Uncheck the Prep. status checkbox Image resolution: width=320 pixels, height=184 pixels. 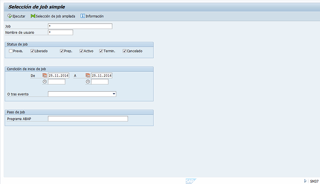[62, 51]
